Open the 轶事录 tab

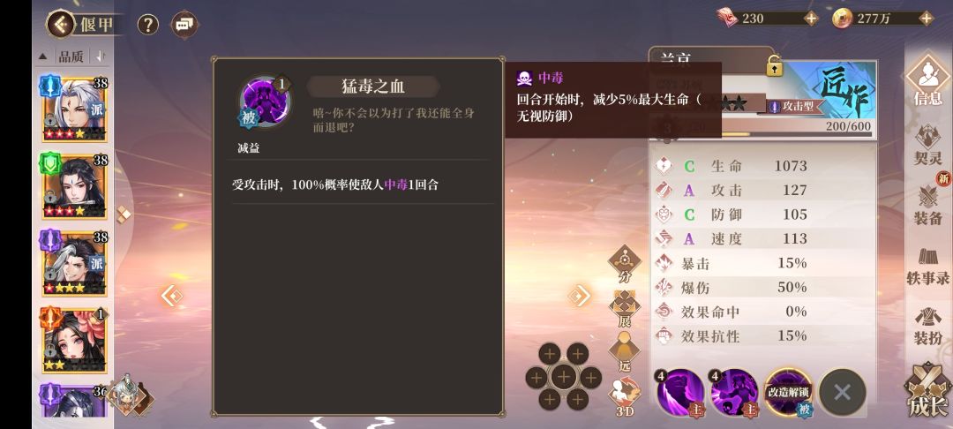click(x=928, y=266)
